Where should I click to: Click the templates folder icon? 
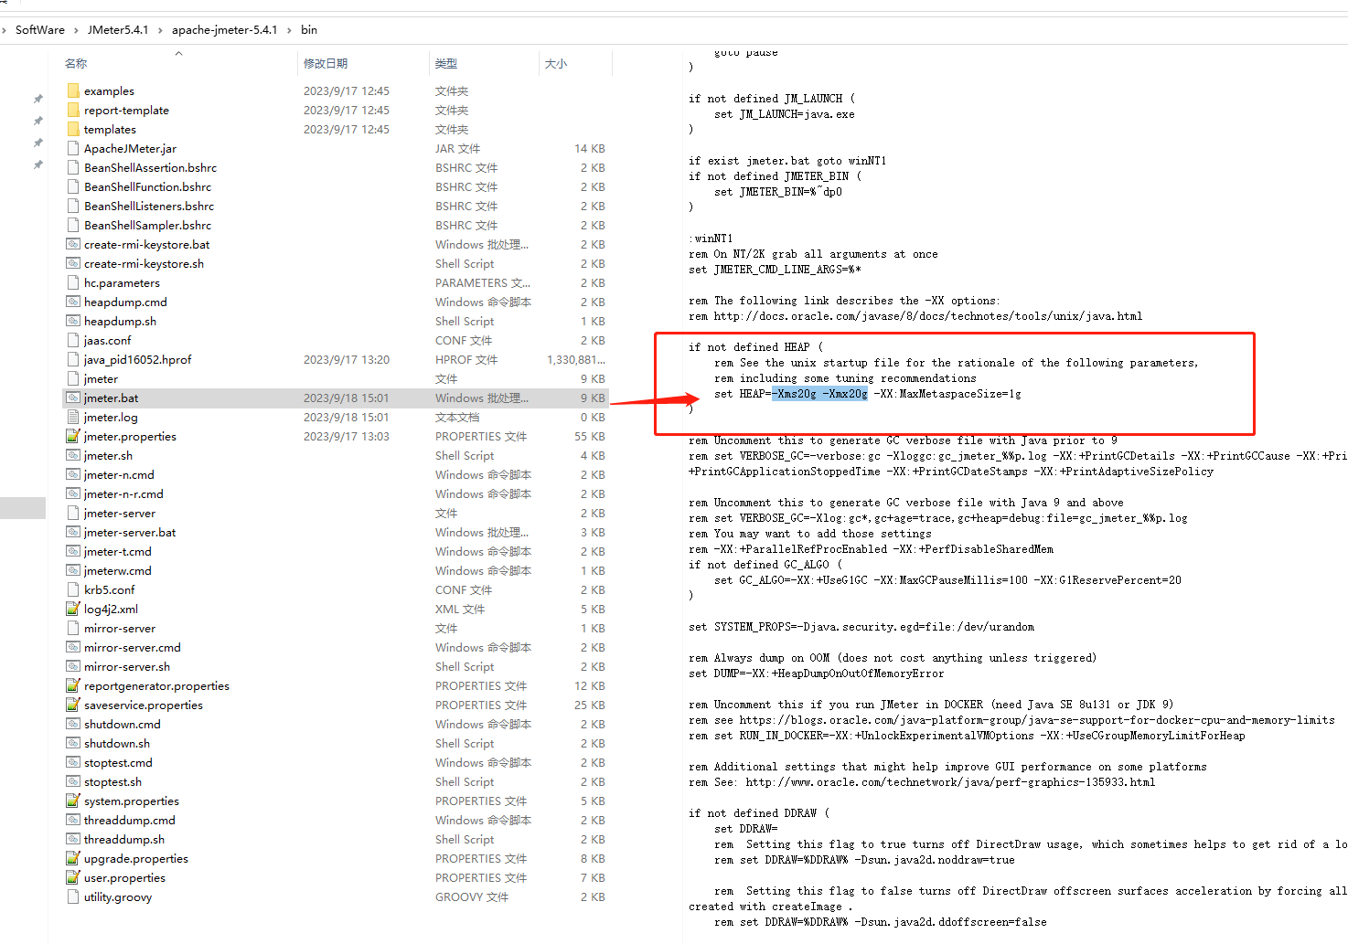pos(73,129)
